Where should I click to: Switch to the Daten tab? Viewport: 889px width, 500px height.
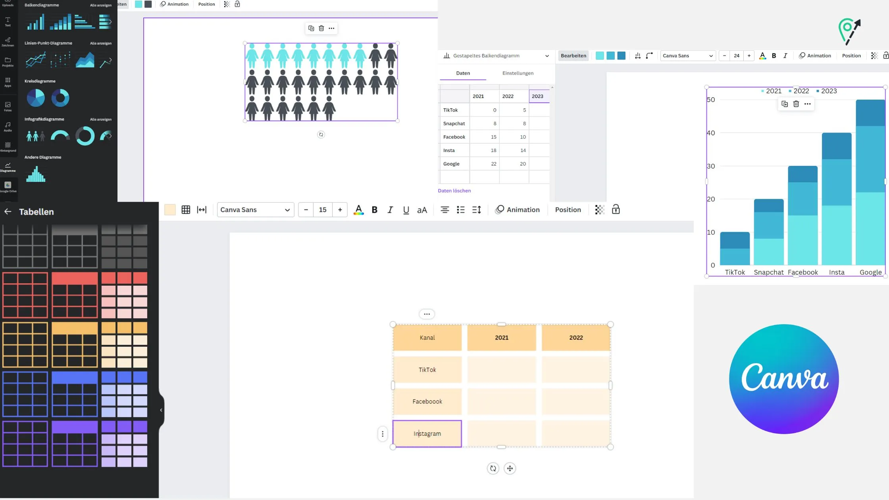click(463, 73)
